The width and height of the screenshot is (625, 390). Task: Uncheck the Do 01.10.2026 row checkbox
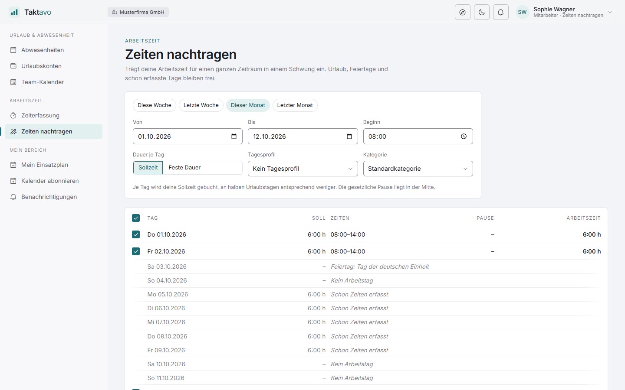click(136, 234)
